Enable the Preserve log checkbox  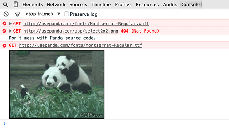pyautogui.click(x=67, y=14)
